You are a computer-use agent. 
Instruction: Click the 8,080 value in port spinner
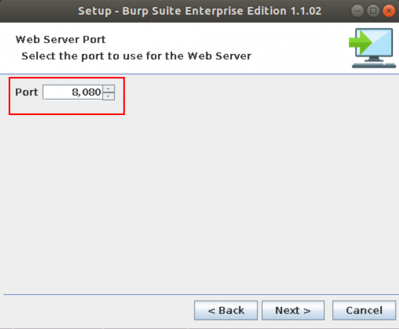(86, 92)
